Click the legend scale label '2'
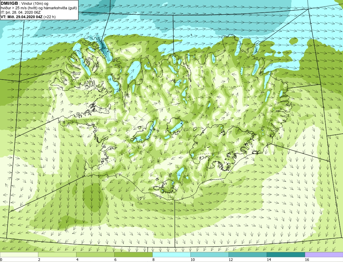 coord(39,260)
